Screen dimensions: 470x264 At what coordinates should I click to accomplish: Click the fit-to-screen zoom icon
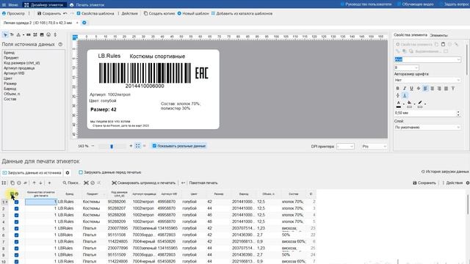[x=137, y=146]
